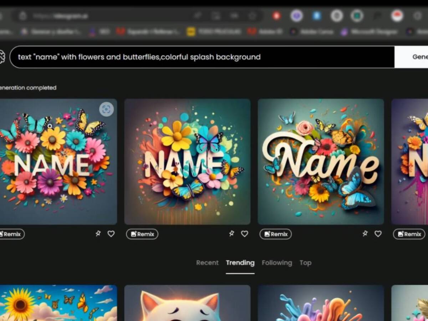This screenshot has width=428, height=321.
Task: Click the Ideogram logo beside the prompt bar
Action: click(2, 57)
